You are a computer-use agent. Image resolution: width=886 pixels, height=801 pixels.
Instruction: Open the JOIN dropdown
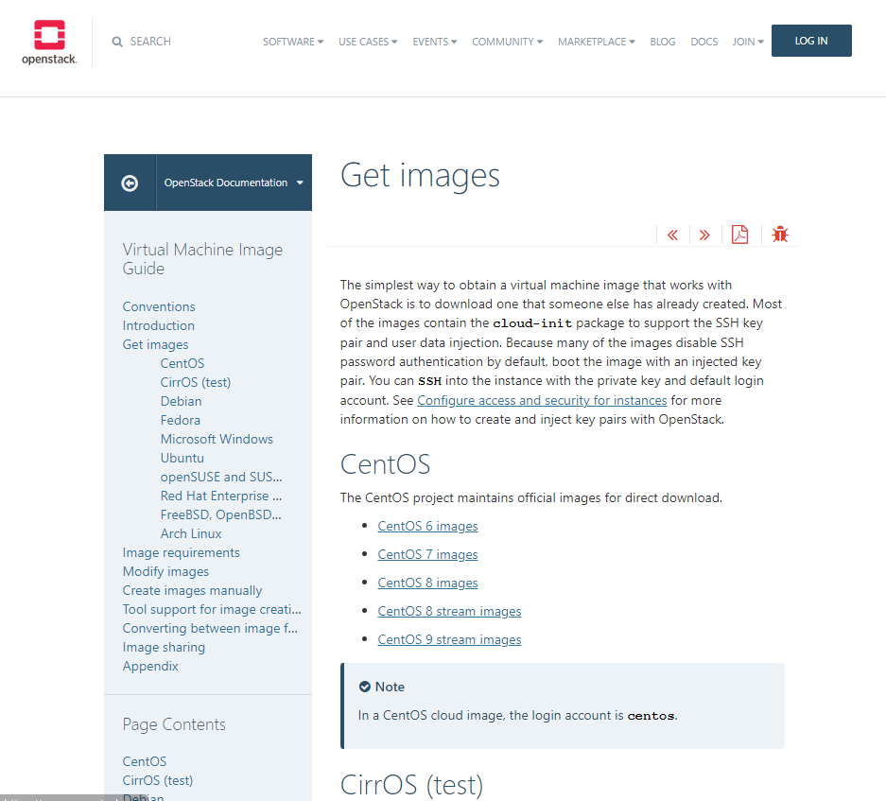pos(748,42)
